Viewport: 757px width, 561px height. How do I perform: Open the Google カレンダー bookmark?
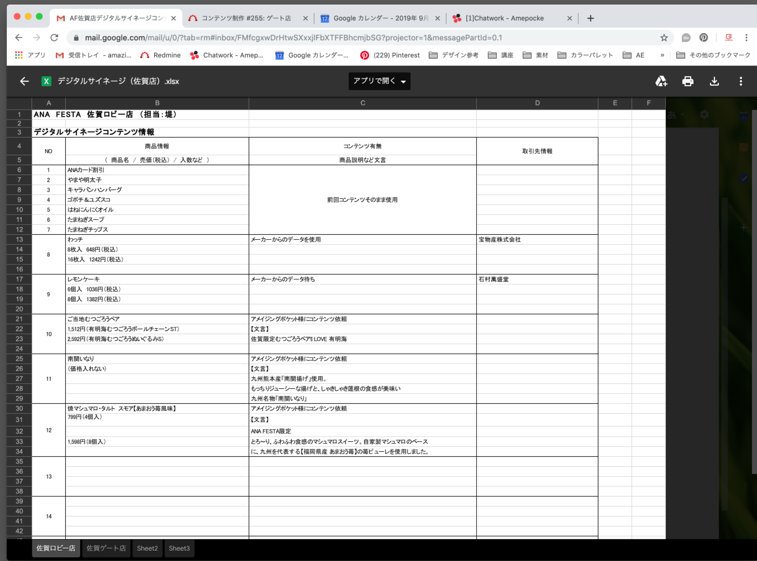point(312,55)
